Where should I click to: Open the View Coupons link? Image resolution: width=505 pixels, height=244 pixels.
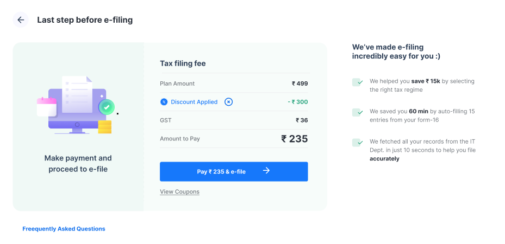[180, 191]
